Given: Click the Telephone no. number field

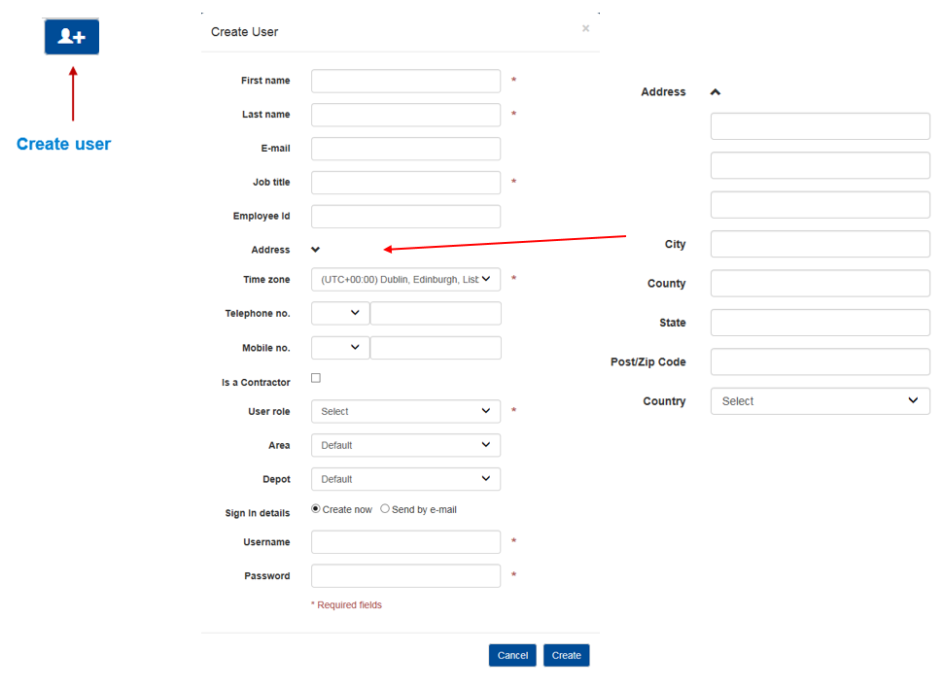Looking at the screenshot, I should [x=436, y=314].
